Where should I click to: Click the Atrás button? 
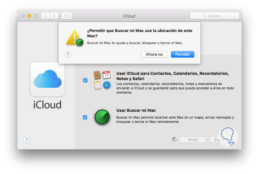[193, 140]
